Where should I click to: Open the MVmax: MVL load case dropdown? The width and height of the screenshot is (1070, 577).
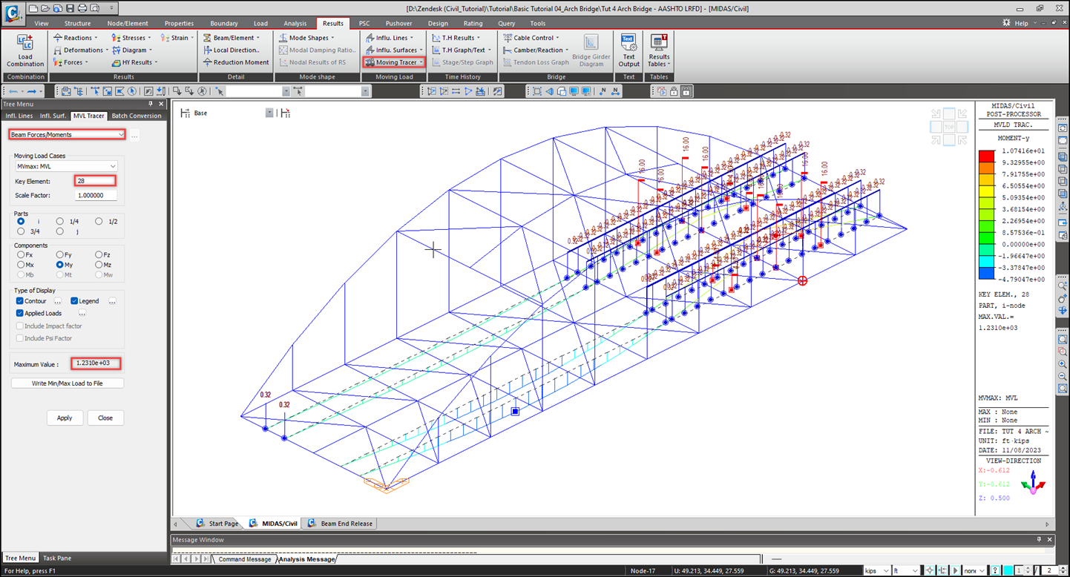tap(66, 166)
